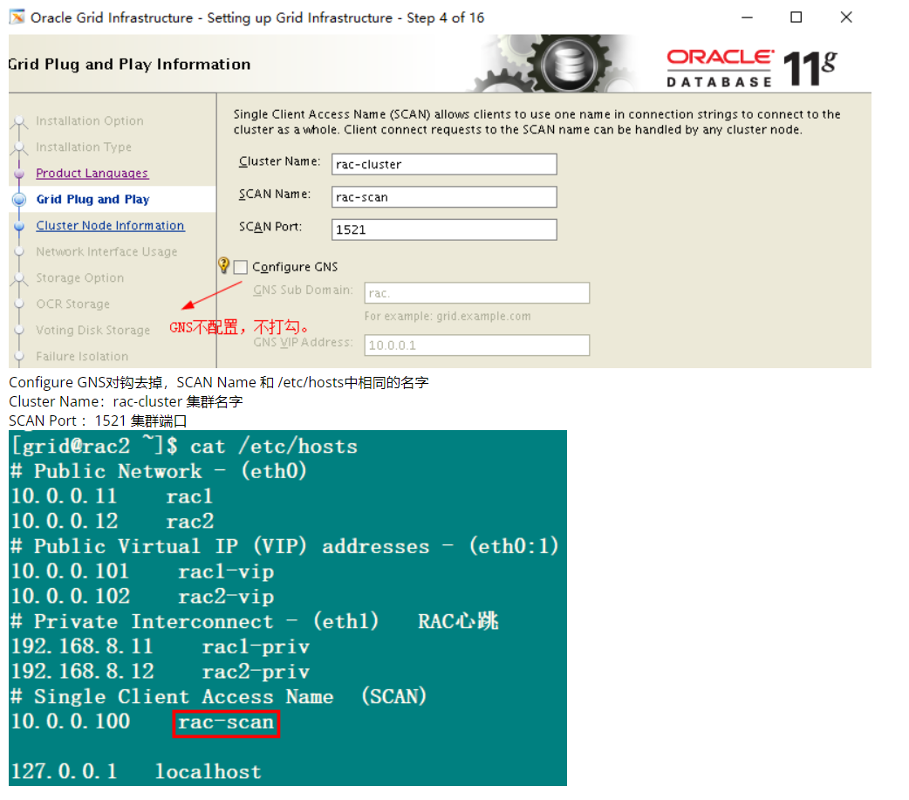The width and height of the screenshot is (909, 800).
Task: Click the '# Public Network - (eth0)' comment line
Action: (x=158, y=471)
